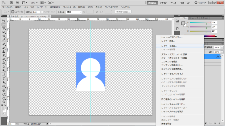Select the Rectangular Marquee tool in the toolbox
This screenshot has height=126, width=225.
pyautogui.click(x=4, y=25)
